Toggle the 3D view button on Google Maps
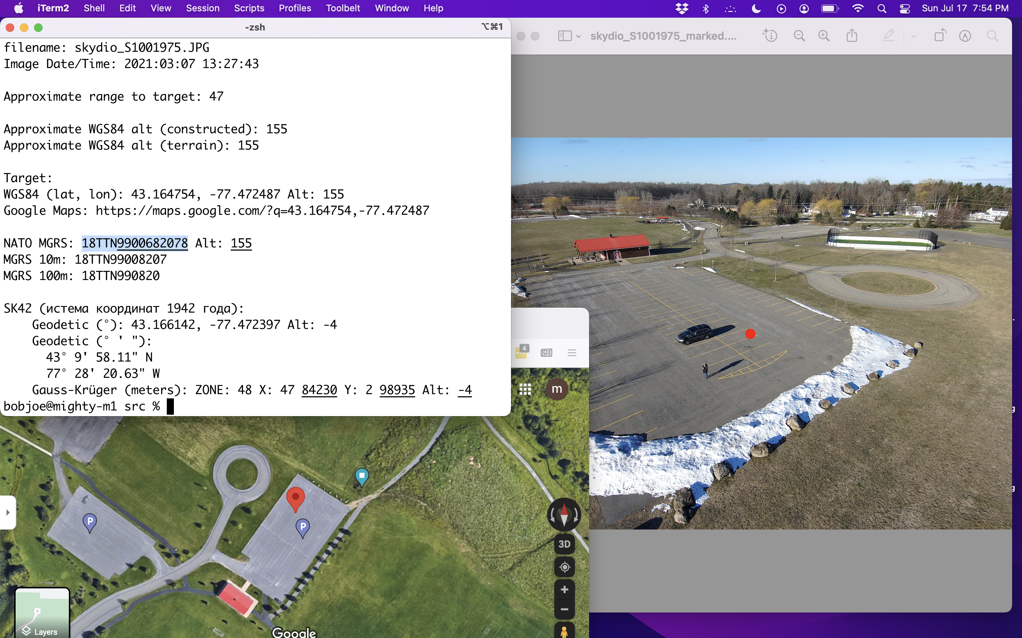This screenshot has height=638, width=1022. [x=564, y=542]
